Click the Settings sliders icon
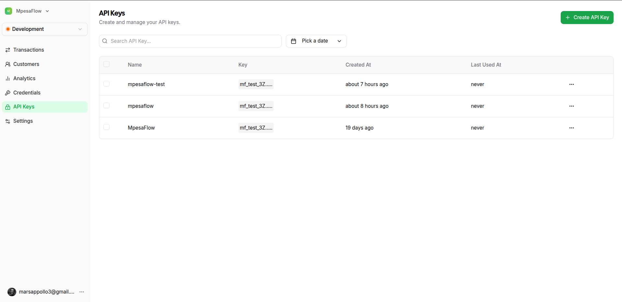This screenshot has height=302, width=622. 8,121
